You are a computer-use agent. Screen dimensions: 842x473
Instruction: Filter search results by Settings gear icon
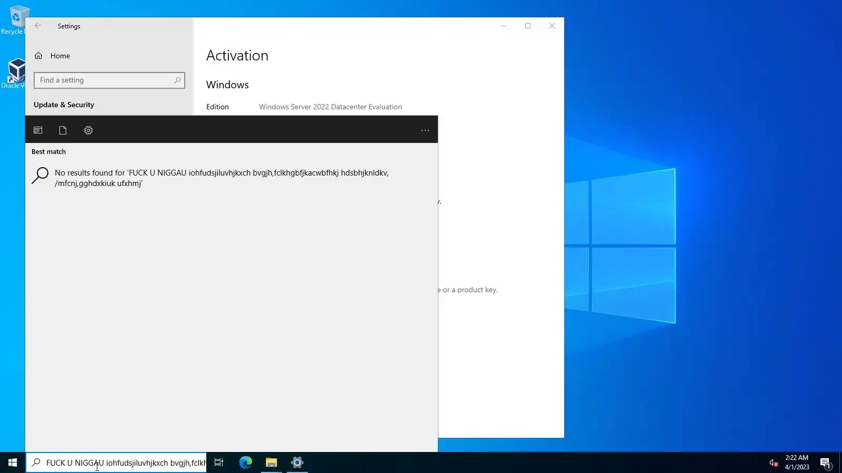click(x=88, y=130)
